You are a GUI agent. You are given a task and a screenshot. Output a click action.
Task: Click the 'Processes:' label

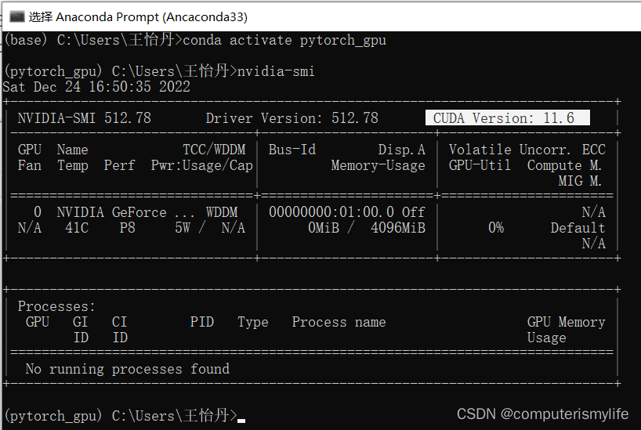pyautogui.click(x=56, y=306)
